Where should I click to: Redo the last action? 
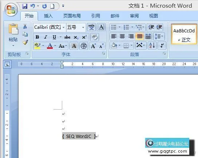click(44, 6)
